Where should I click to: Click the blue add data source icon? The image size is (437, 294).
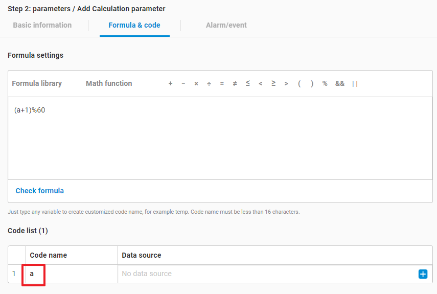[423, 274]
